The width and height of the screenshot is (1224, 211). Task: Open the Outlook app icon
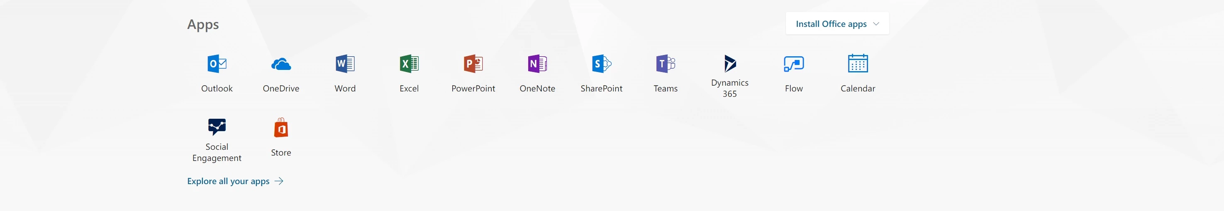(217, 64)
